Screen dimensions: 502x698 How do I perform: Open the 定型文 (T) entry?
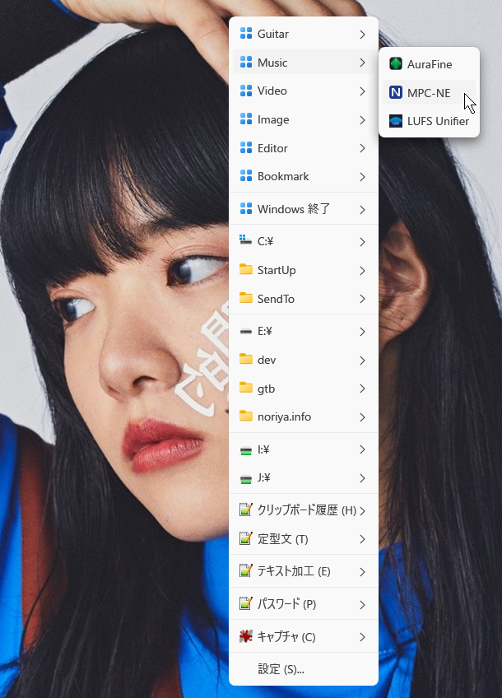[x=304, y=539]
